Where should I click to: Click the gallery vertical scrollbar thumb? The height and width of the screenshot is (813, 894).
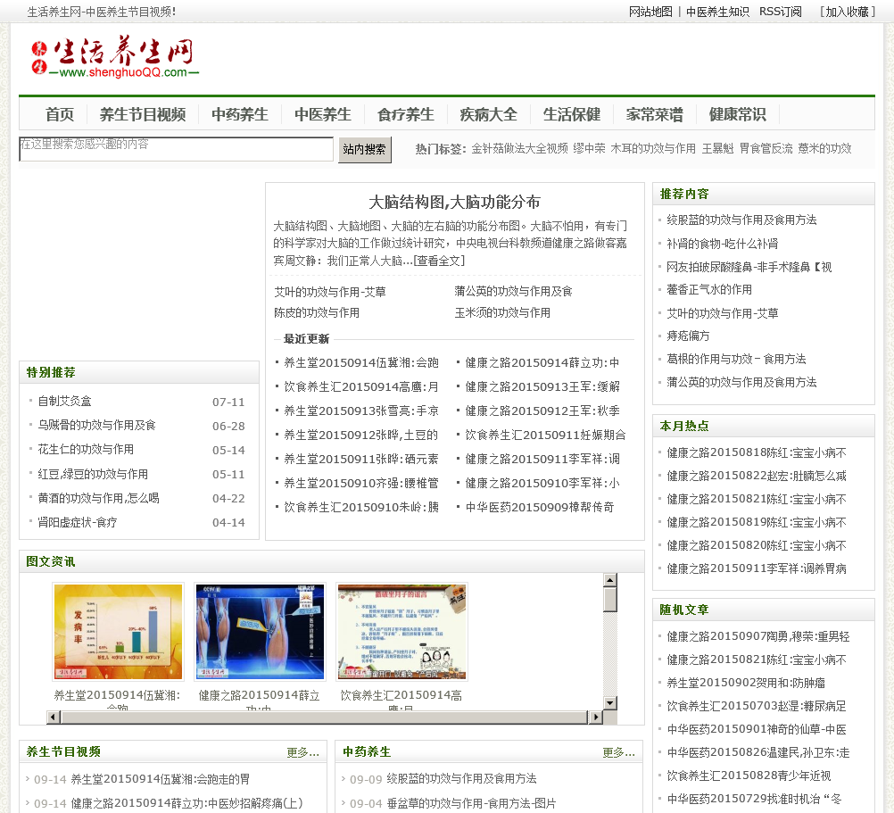click(x=610, y=600)
